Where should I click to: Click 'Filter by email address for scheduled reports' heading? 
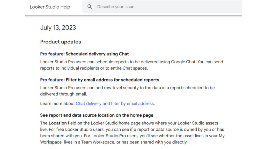coord(112,80)
